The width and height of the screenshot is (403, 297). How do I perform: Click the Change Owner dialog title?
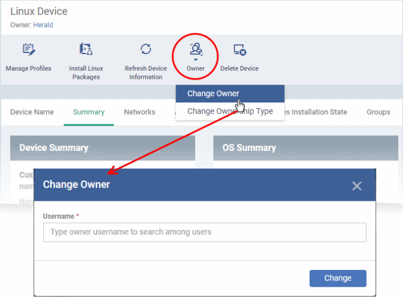click(77, 184)
